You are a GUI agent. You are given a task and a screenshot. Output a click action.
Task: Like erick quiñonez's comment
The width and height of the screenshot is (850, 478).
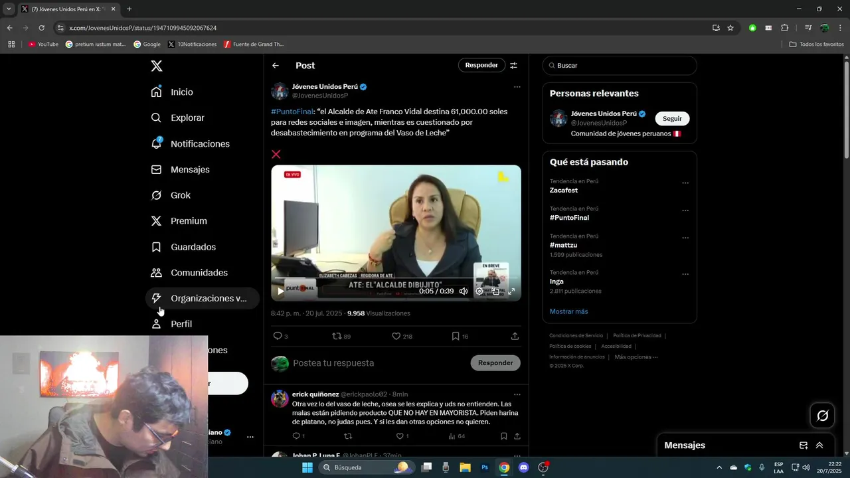coord(402,436)
